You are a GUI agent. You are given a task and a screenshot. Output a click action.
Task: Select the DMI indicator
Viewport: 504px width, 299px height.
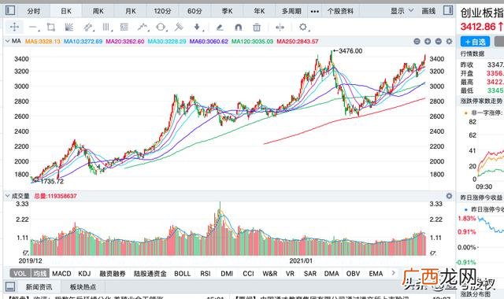tap(227, 273)
